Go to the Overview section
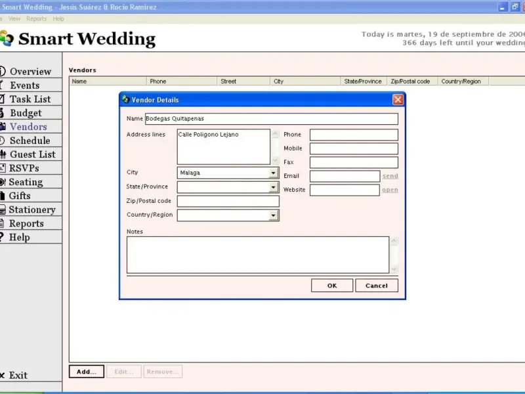The height and width of the screenshot is (394, 525). (x=30, y=72)
